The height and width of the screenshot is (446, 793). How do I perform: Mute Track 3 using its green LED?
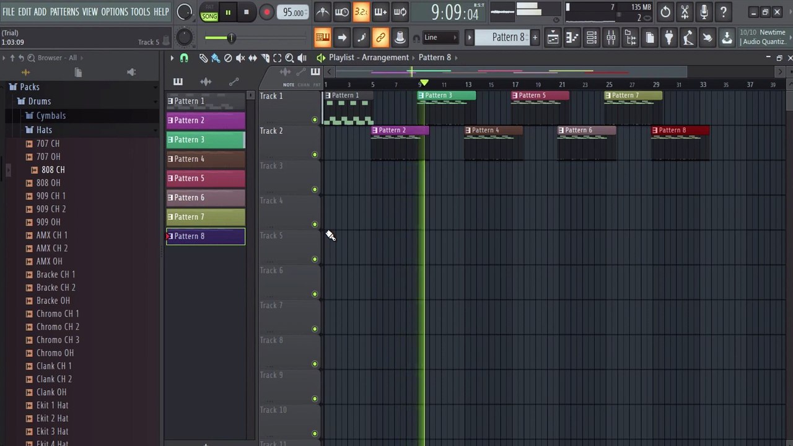tap(315, 189)
